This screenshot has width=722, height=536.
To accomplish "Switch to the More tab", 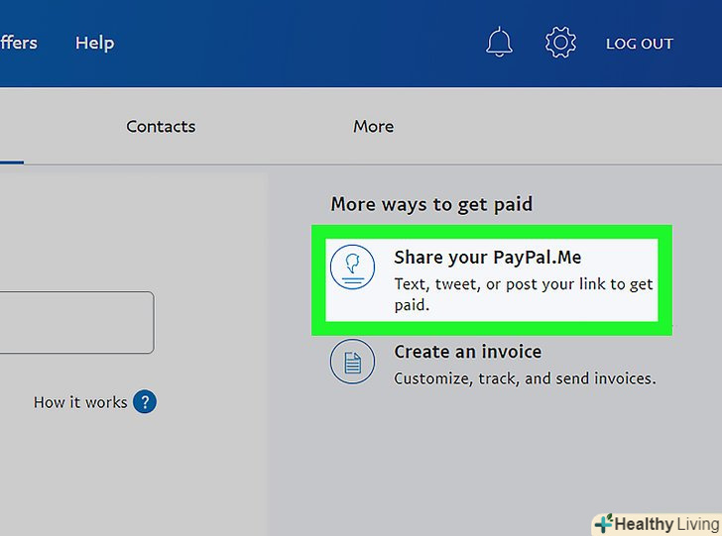I will coord(374,127).
